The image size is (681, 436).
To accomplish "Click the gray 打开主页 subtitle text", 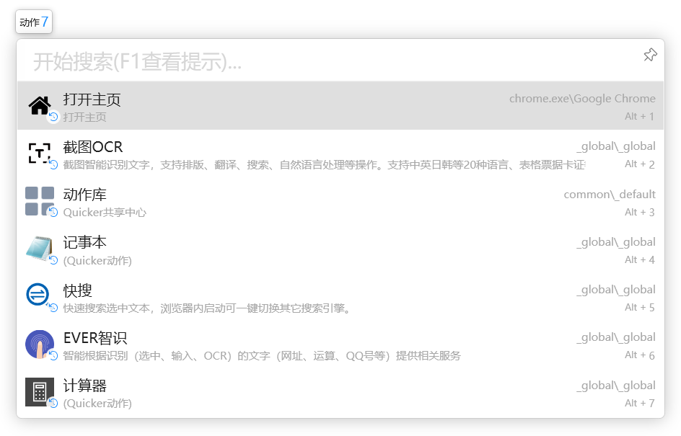I will click(x=84, y=117).
